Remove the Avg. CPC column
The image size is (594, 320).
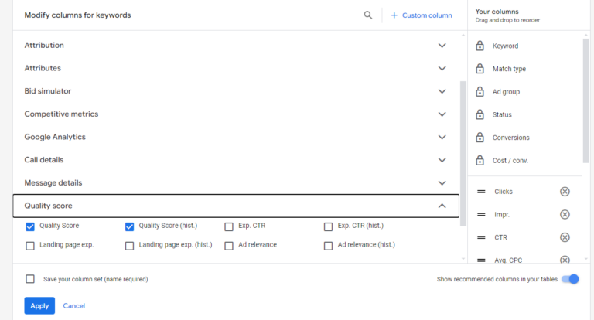coord(565,260)
